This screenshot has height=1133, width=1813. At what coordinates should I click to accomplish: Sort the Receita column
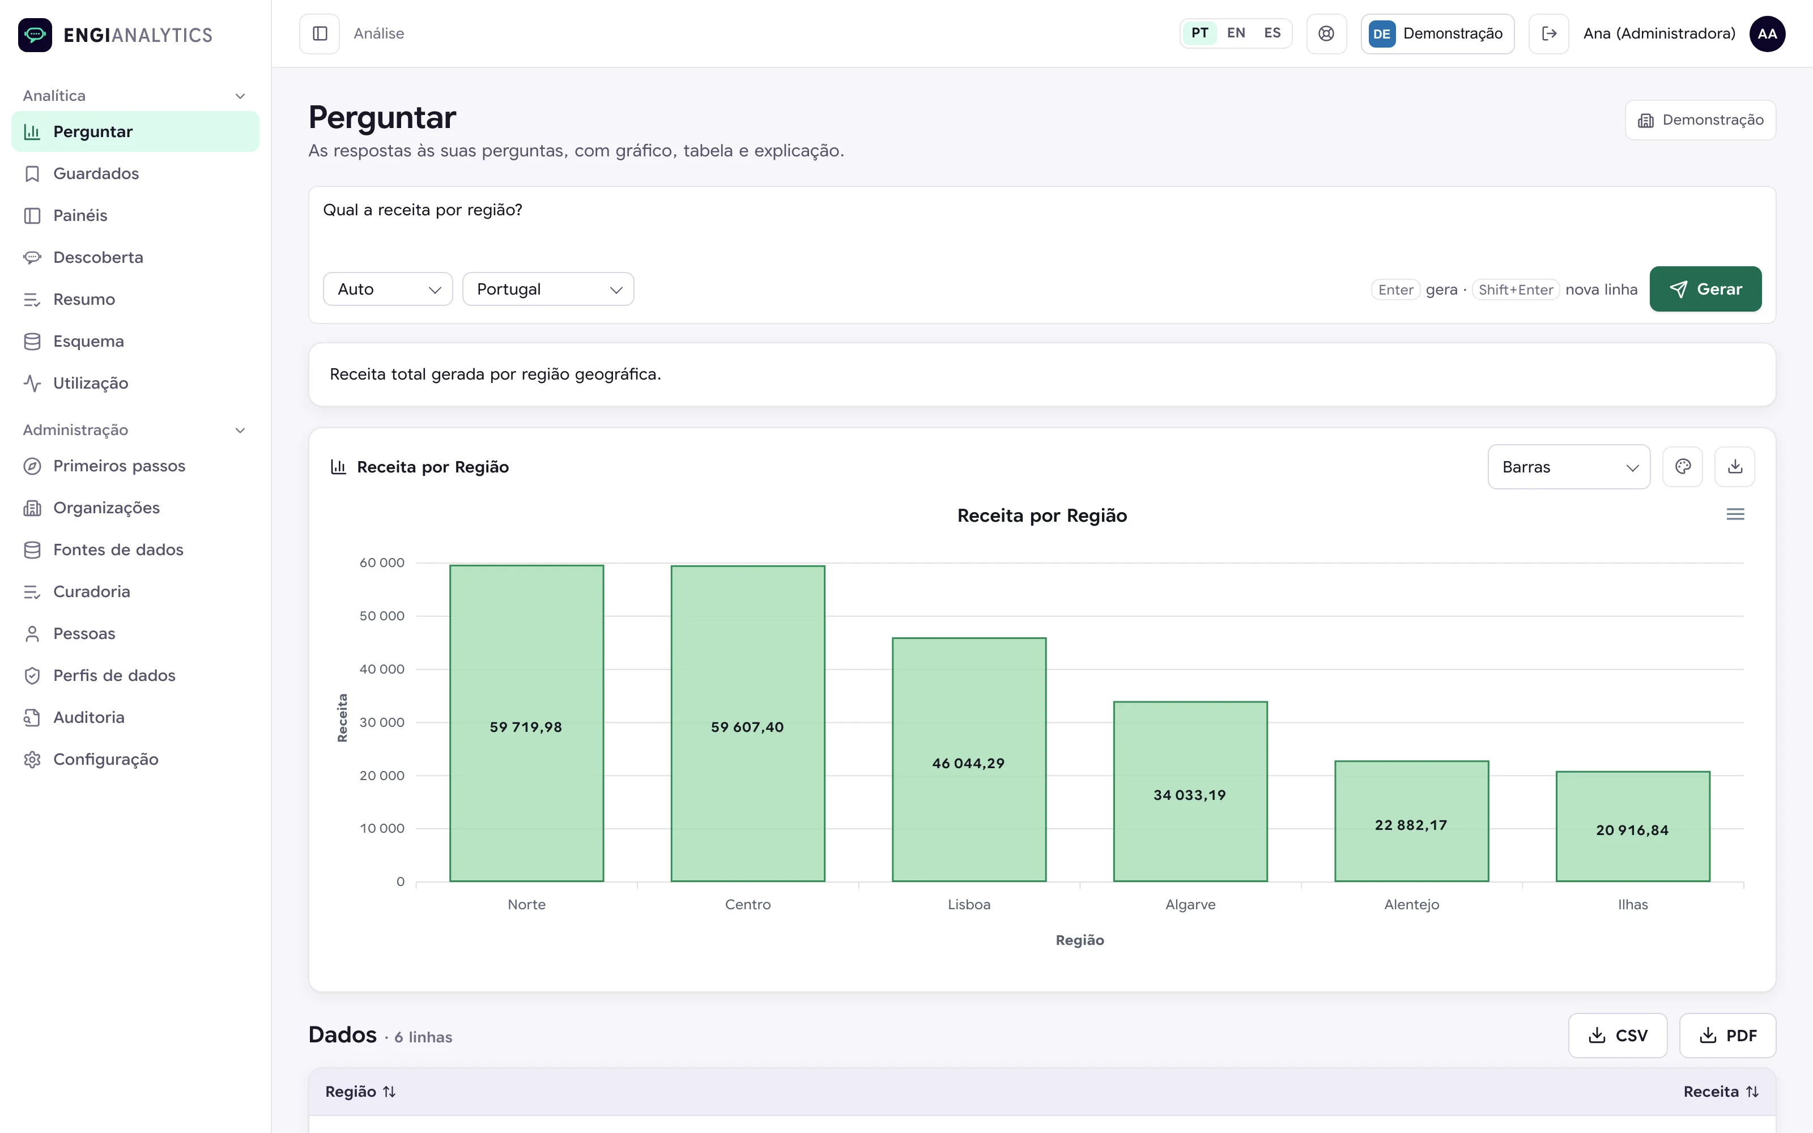click(1721, 1091)
